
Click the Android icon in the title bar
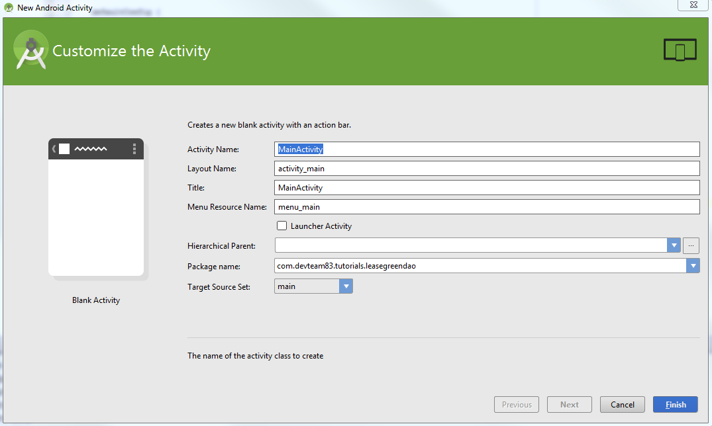click(x=8, y=8)
